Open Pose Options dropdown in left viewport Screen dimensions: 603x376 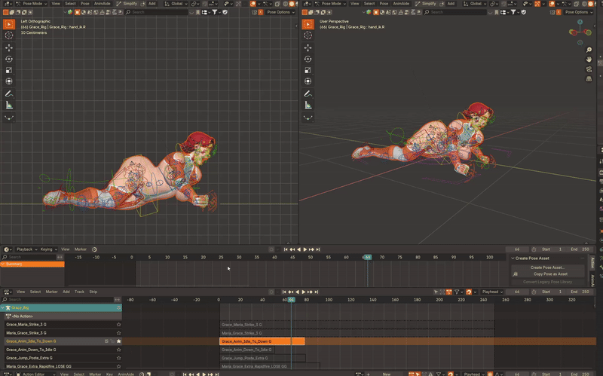point(280,12)
